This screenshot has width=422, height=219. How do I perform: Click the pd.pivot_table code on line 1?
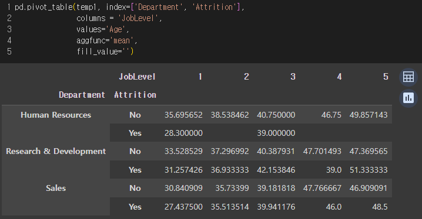click(x=43, y=7)
